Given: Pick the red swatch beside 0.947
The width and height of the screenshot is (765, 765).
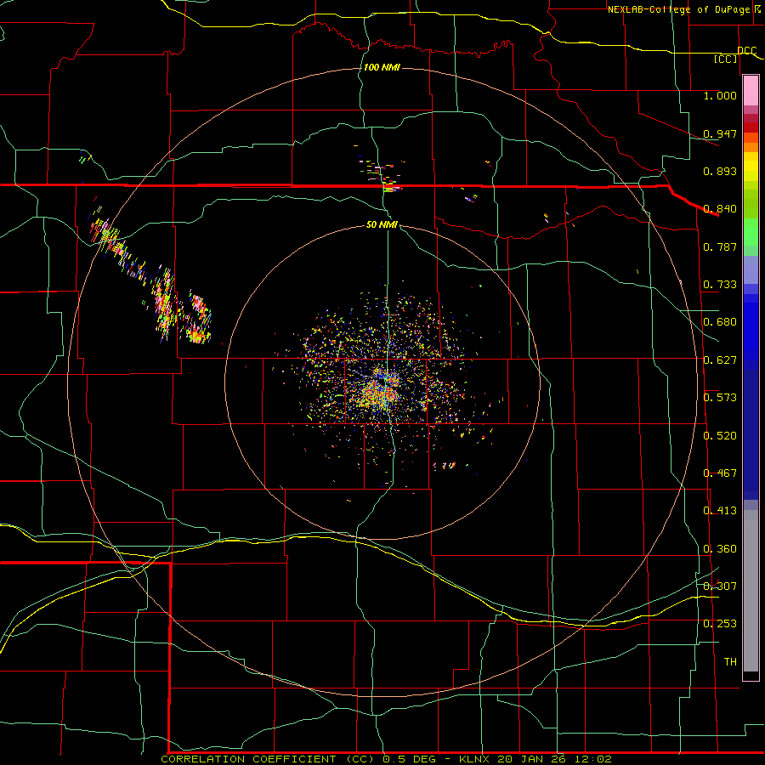Looking at the screenshot, I should (751, 127).
